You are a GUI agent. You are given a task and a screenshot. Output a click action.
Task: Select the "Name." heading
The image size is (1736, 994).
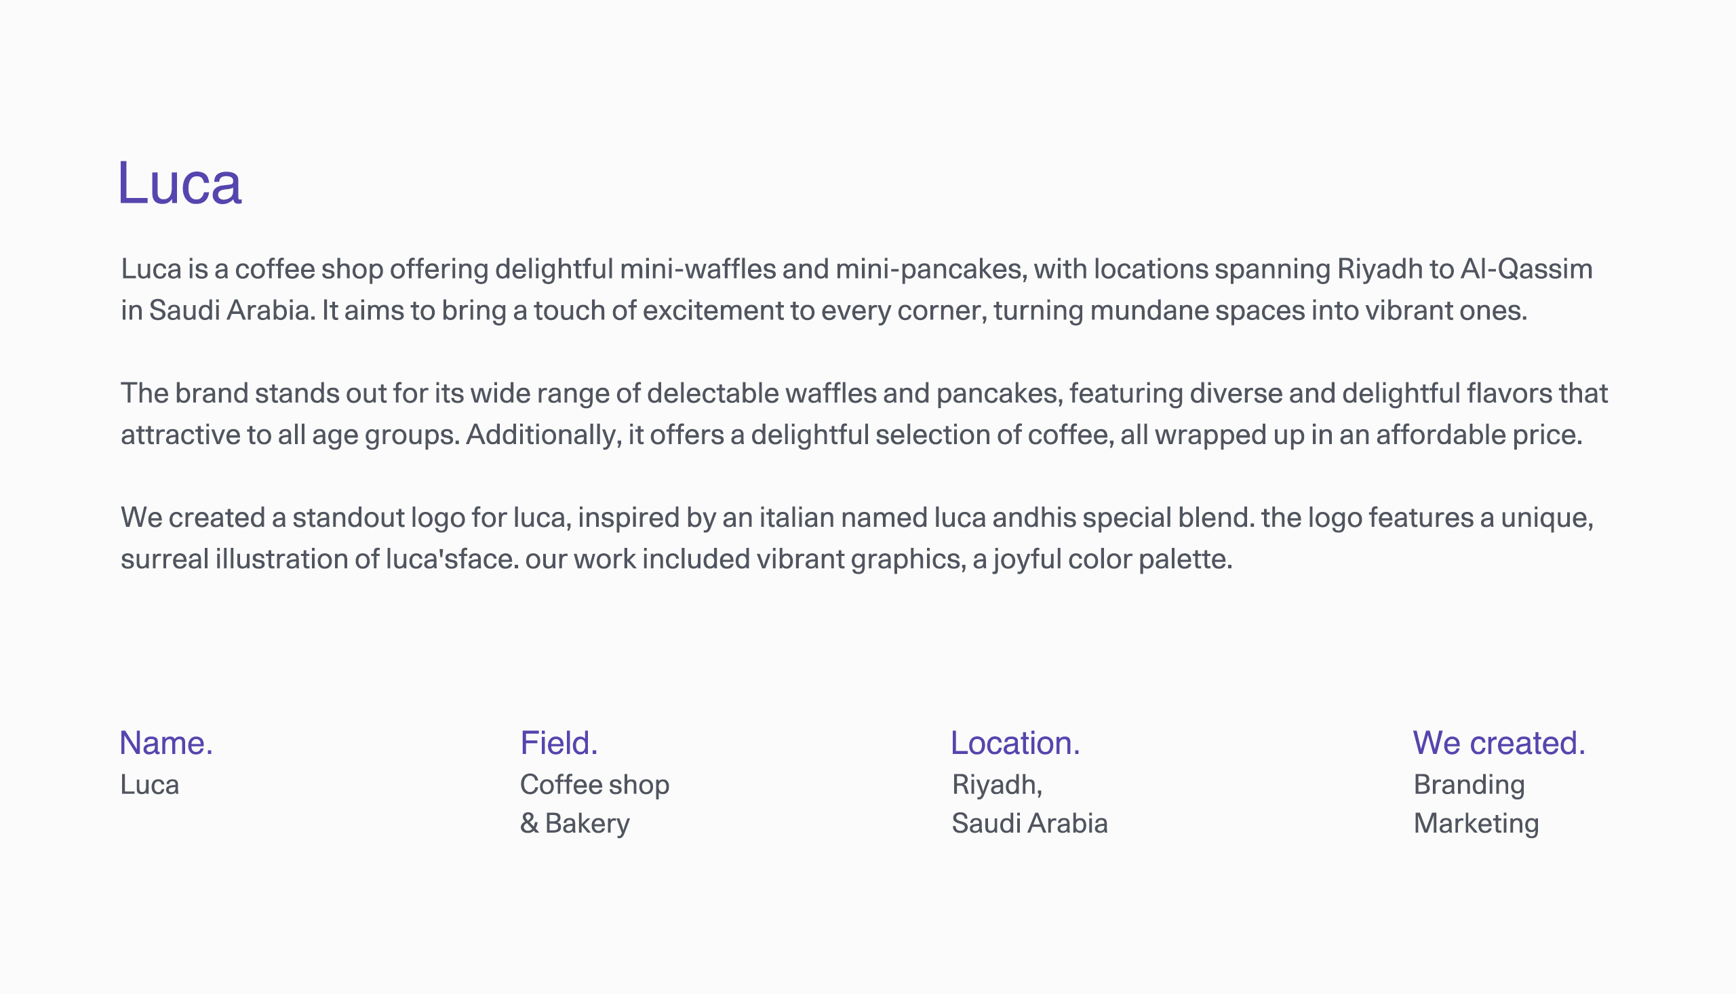pyautogui.click(x=166, y=742)
